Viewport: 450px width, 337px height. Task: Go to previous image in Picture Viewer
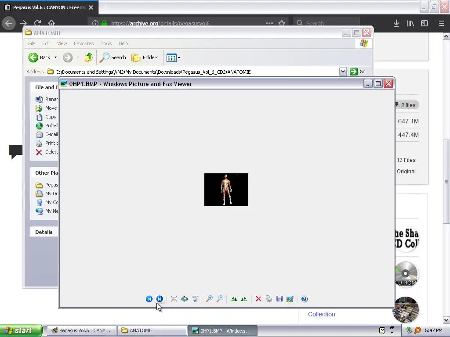(x=149, y=299)
